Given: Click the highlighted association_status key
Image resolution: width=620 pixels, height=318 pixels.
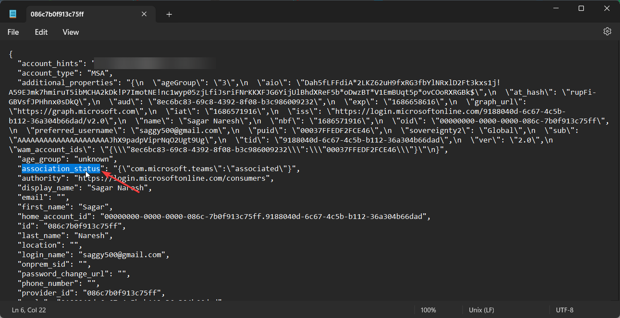Looking at the screenshot, I should (x=61, y=169).
